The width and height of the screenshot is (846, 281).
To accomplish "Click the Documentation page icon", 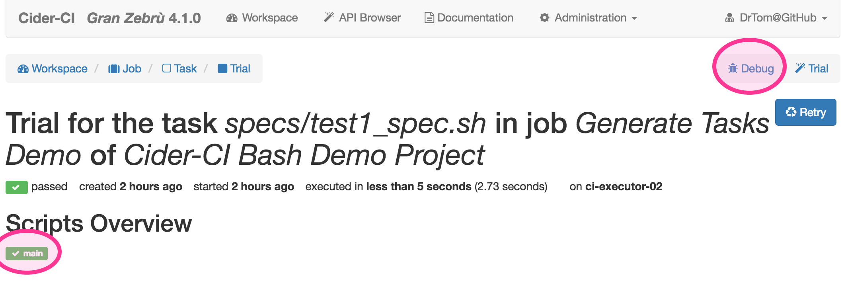I will pos(429,18).
